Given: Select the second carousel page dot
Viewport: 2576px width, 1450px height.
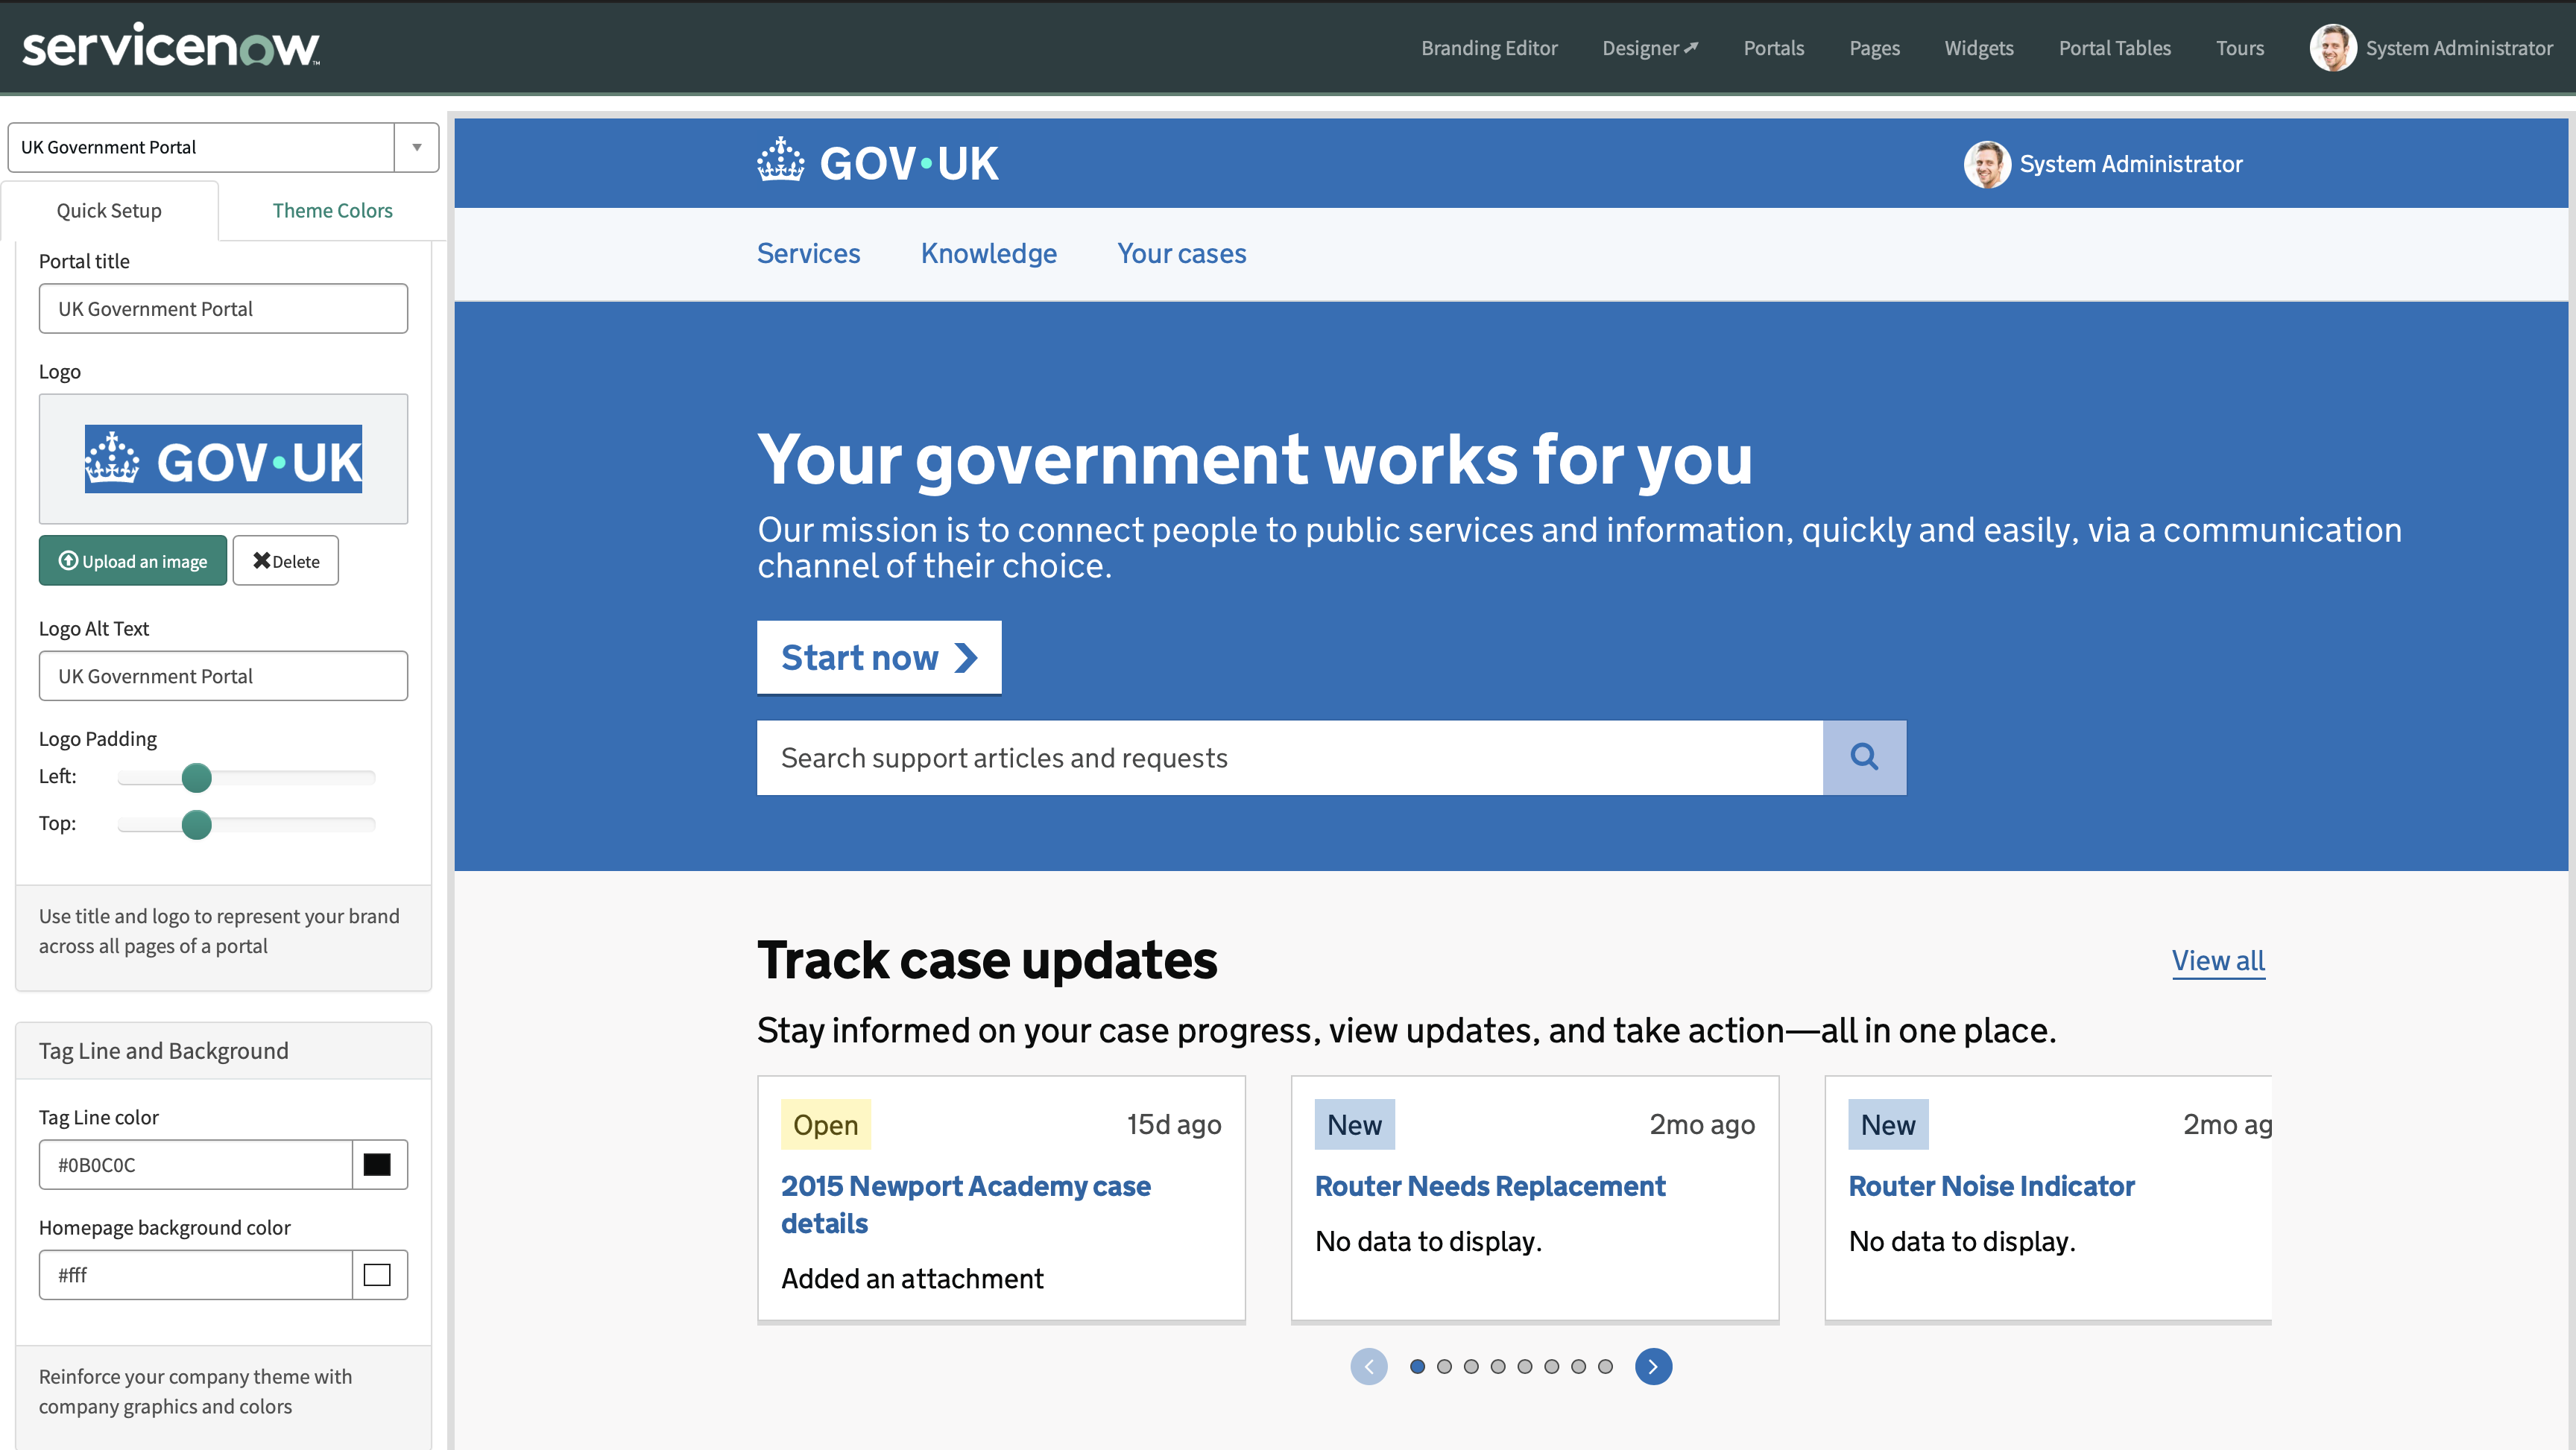Looking at the screenshot, I should (1444, 1366).
